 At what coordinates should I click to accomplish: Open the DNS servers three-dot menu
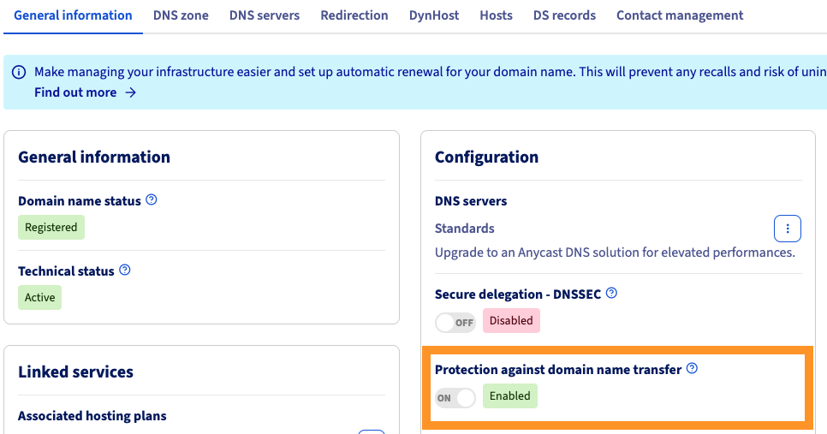pyautogui.click(x=787, y=229)
